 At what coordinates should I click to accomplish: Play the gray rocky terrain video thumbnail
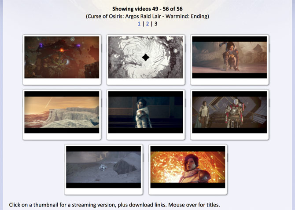(103, 167)
